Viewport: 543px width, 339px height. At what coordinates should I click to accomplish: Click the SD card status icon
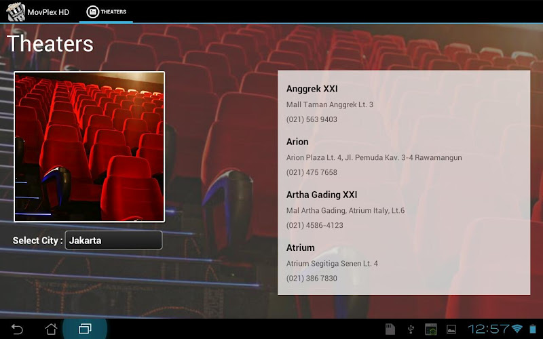click(x=390, y=329)
